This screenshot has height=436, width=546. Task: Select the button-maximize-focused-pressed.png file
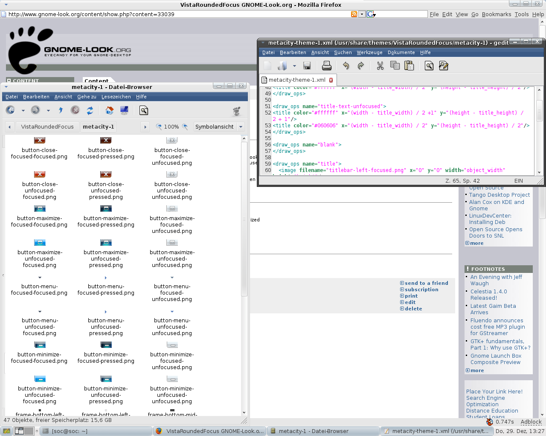106,217
